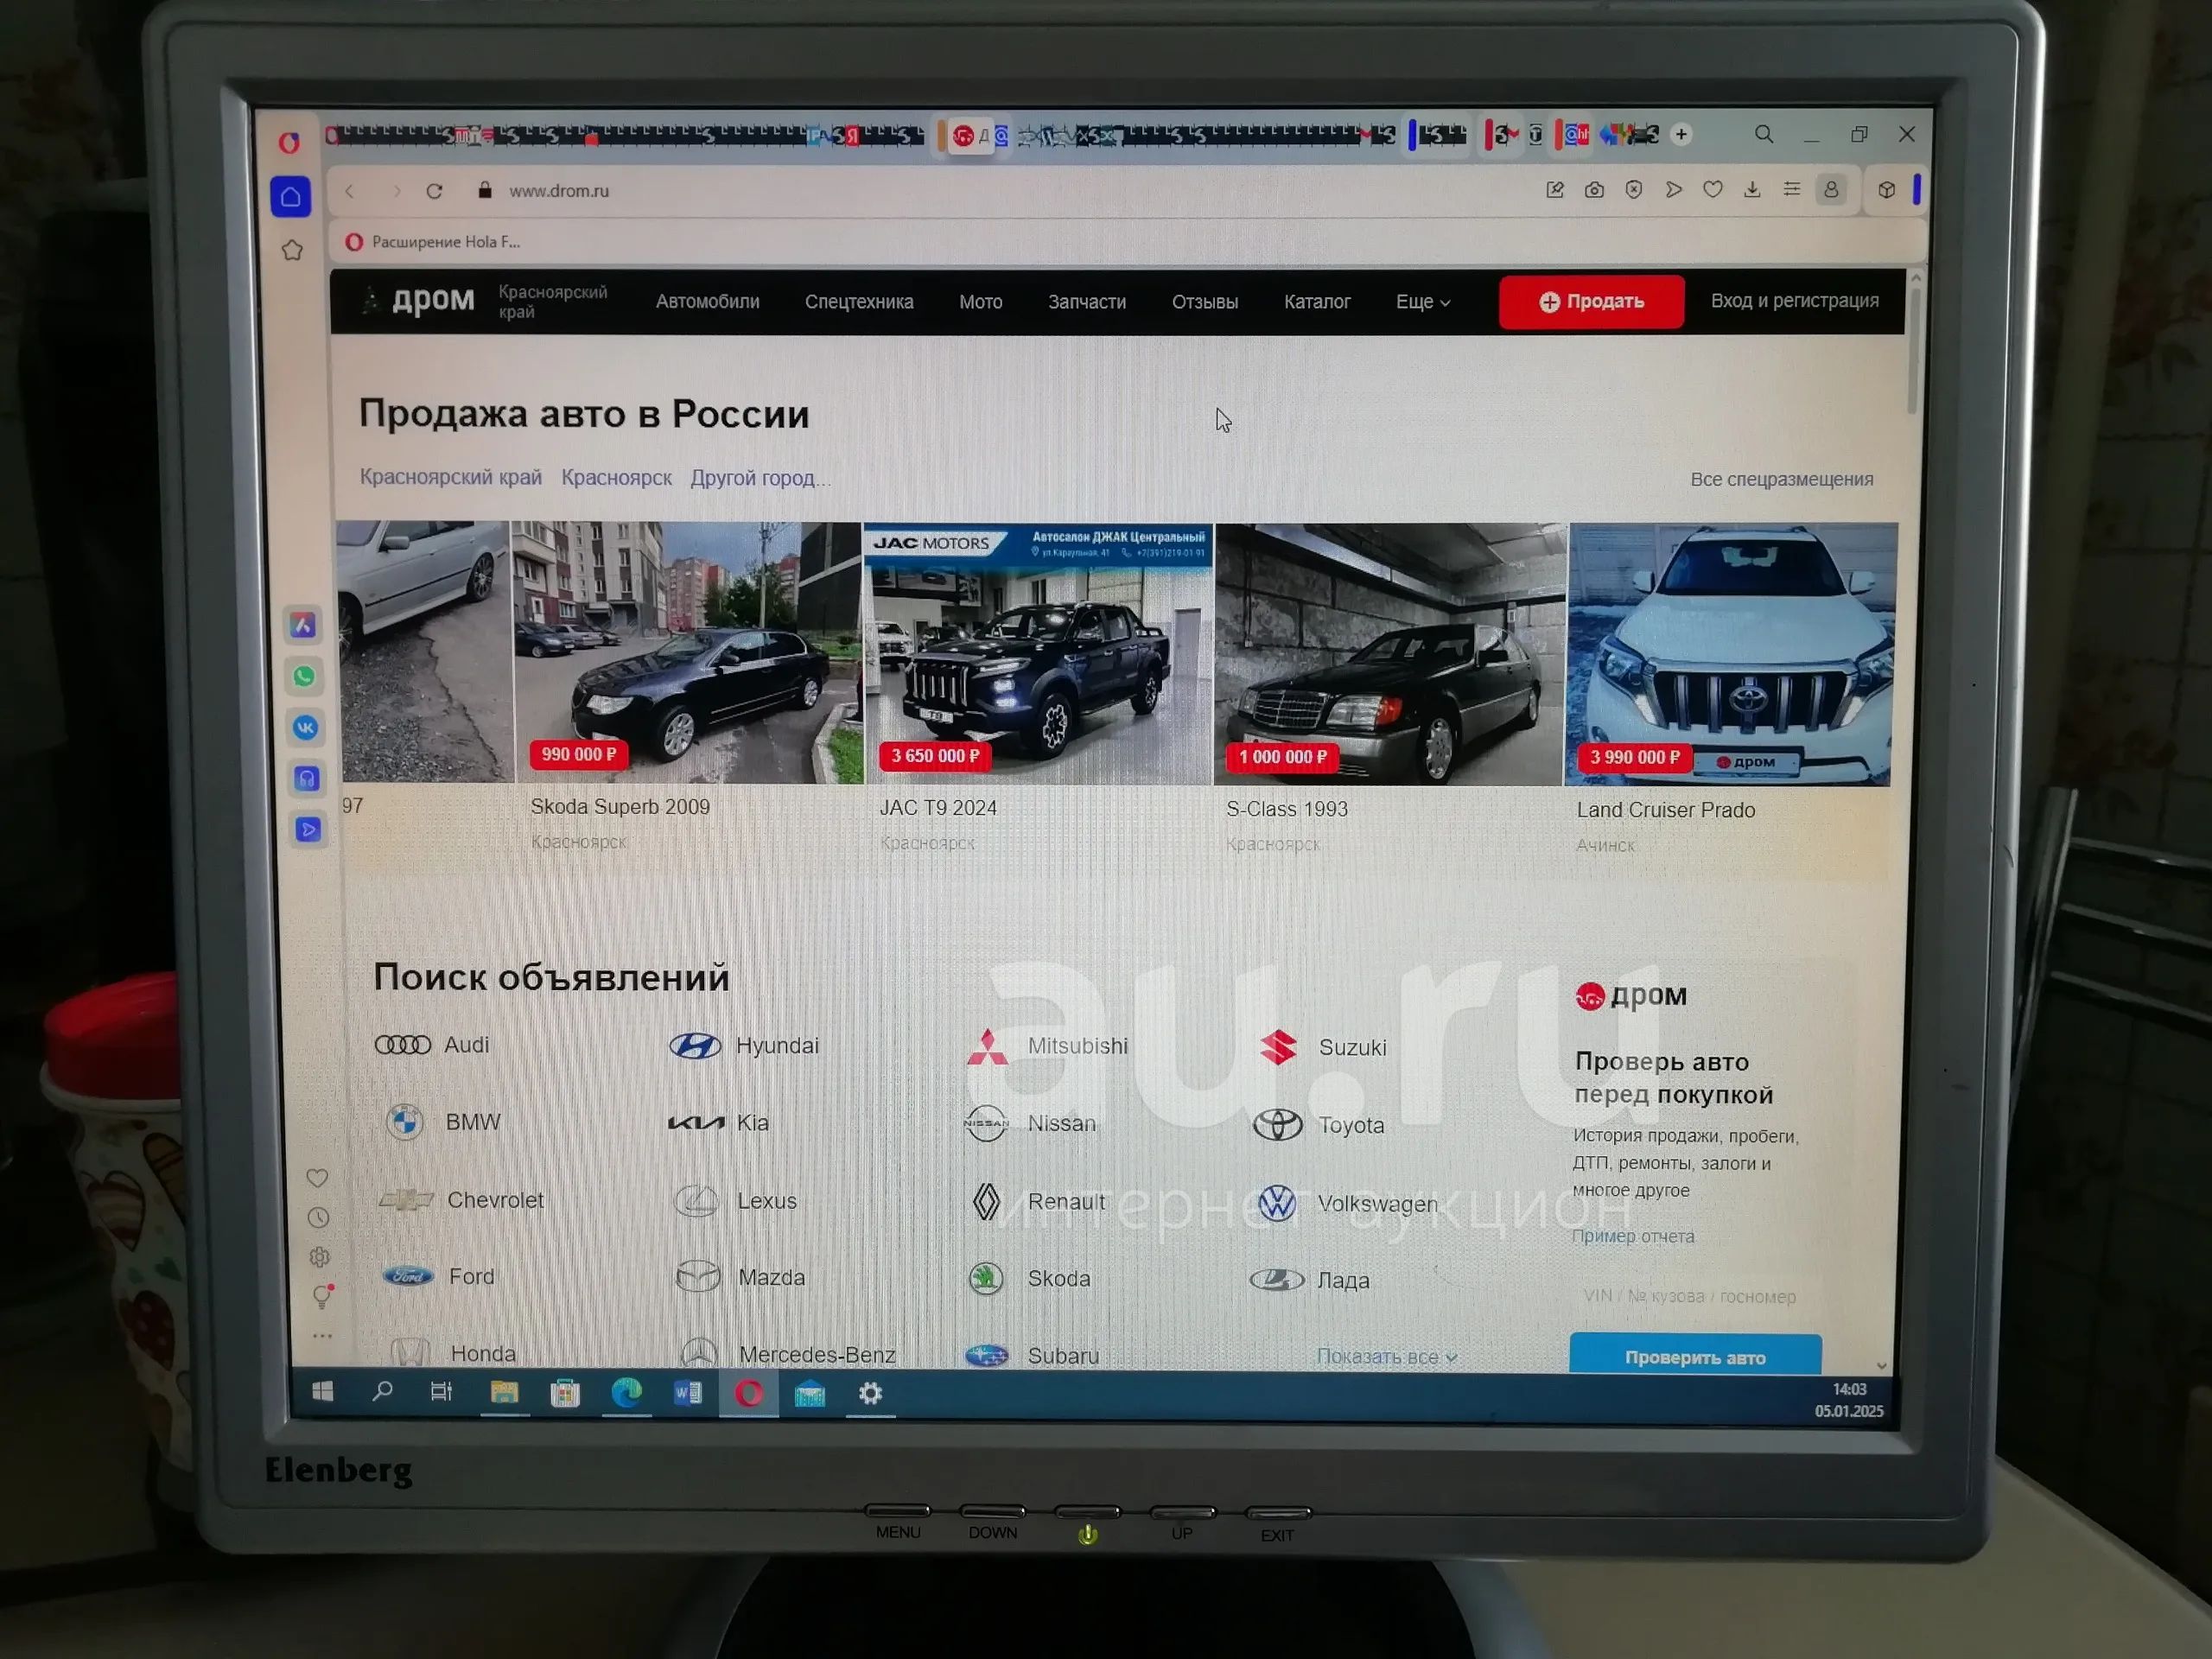Click the page vertical scrollbar
This screenshot has width=2212, height=1659.
pyautogui.click(x=1914, y=350)
